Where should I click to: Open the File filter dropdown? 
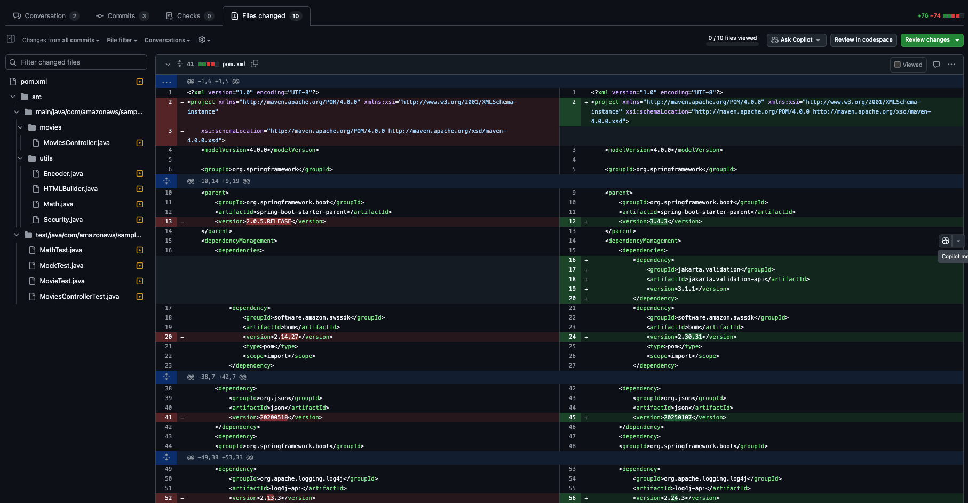[x=122, y=40]
